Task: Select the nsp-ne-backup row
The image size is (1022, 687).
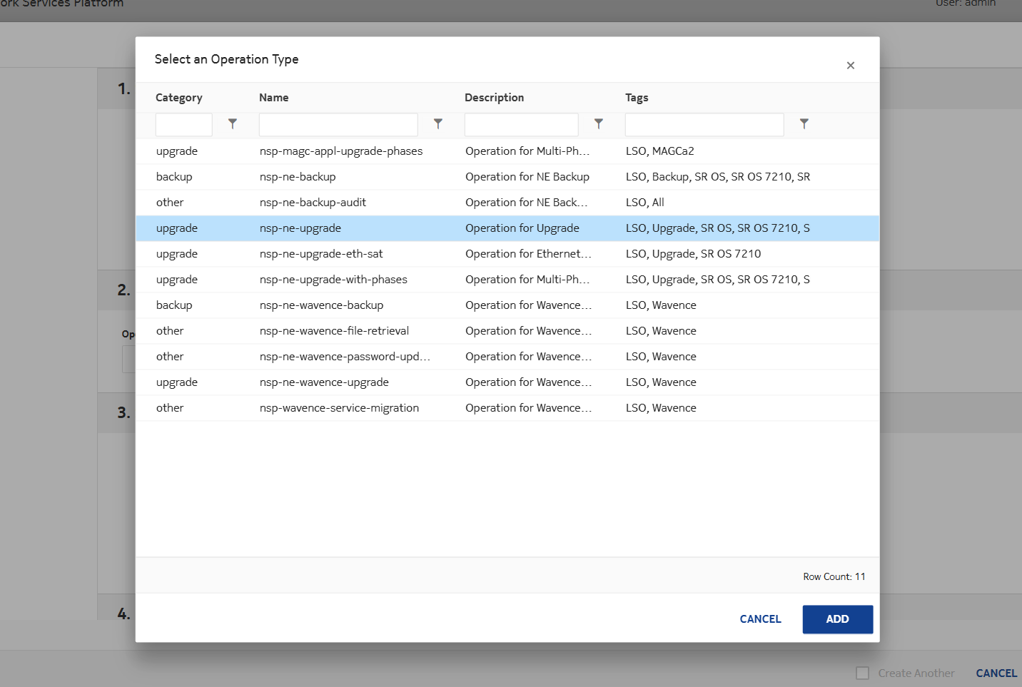Action: 298,177
